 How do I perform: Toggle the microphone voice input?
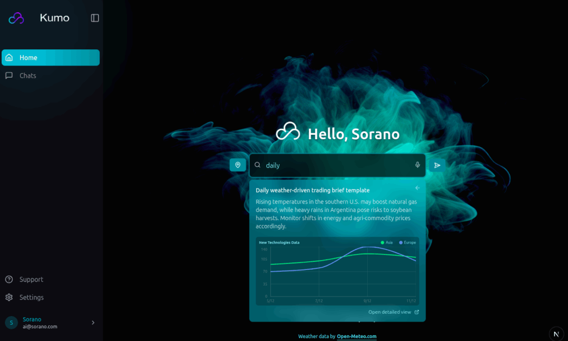(417, 165)
